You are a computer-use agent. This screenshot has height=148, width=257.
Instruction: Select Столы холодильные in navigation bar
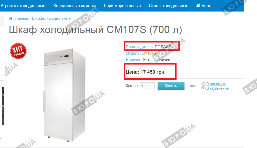[x=169, y=6]
